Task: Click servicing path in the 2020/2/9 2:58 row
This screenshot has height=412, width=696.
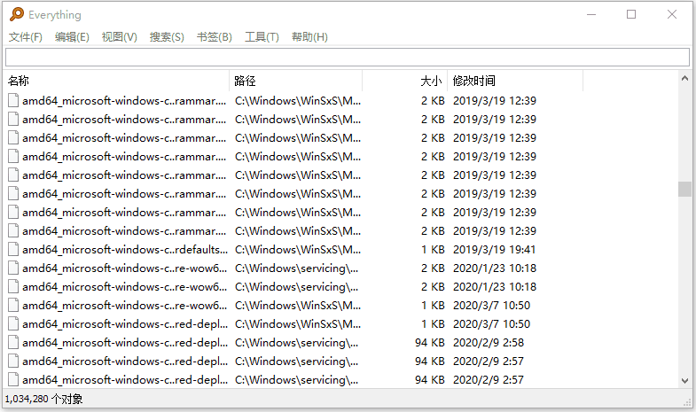Action: [x=296, y=343]
